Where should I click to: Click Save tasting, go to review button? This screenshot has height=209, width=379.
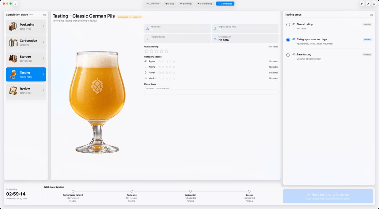[328, 196]
